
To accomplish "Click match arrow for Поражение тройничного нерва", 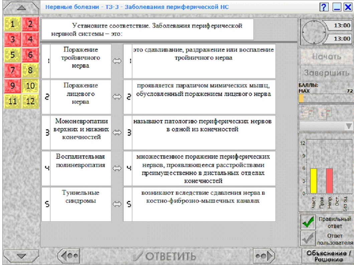I will click(x=117, y=61).
